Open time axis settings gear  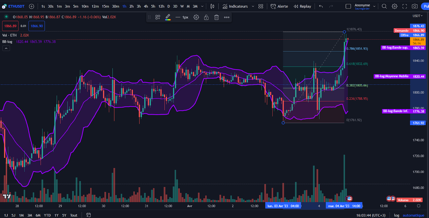419,206
